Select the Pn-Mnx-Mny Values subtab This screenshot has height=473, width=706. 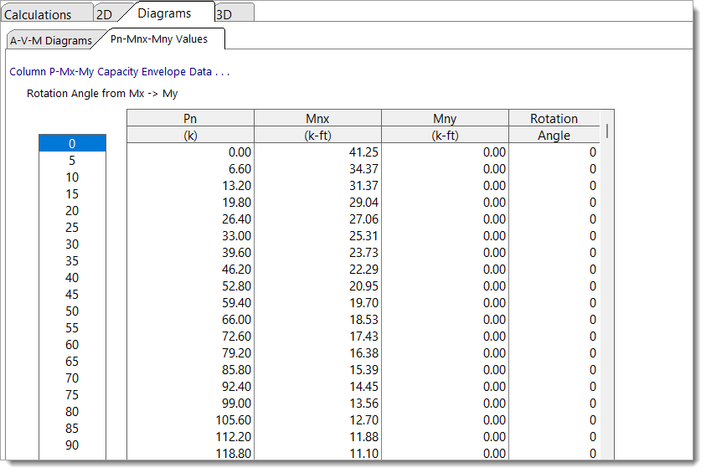(157, 39)
